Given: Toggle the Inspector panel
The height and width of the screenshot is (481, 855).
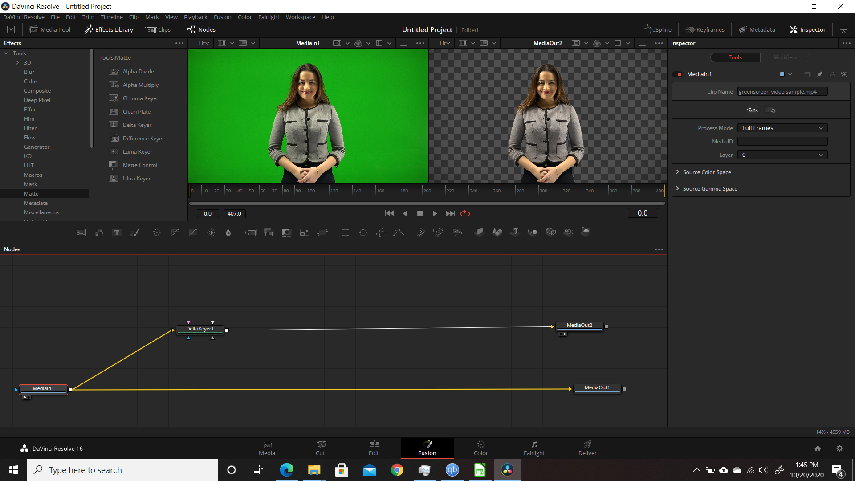Looking at the screenshot, I should click(808, 29).
